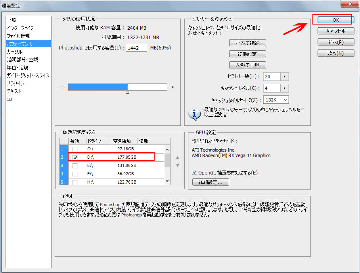Click the move scratch disk down arrow

pyautogui.click(x=178, y=165)
